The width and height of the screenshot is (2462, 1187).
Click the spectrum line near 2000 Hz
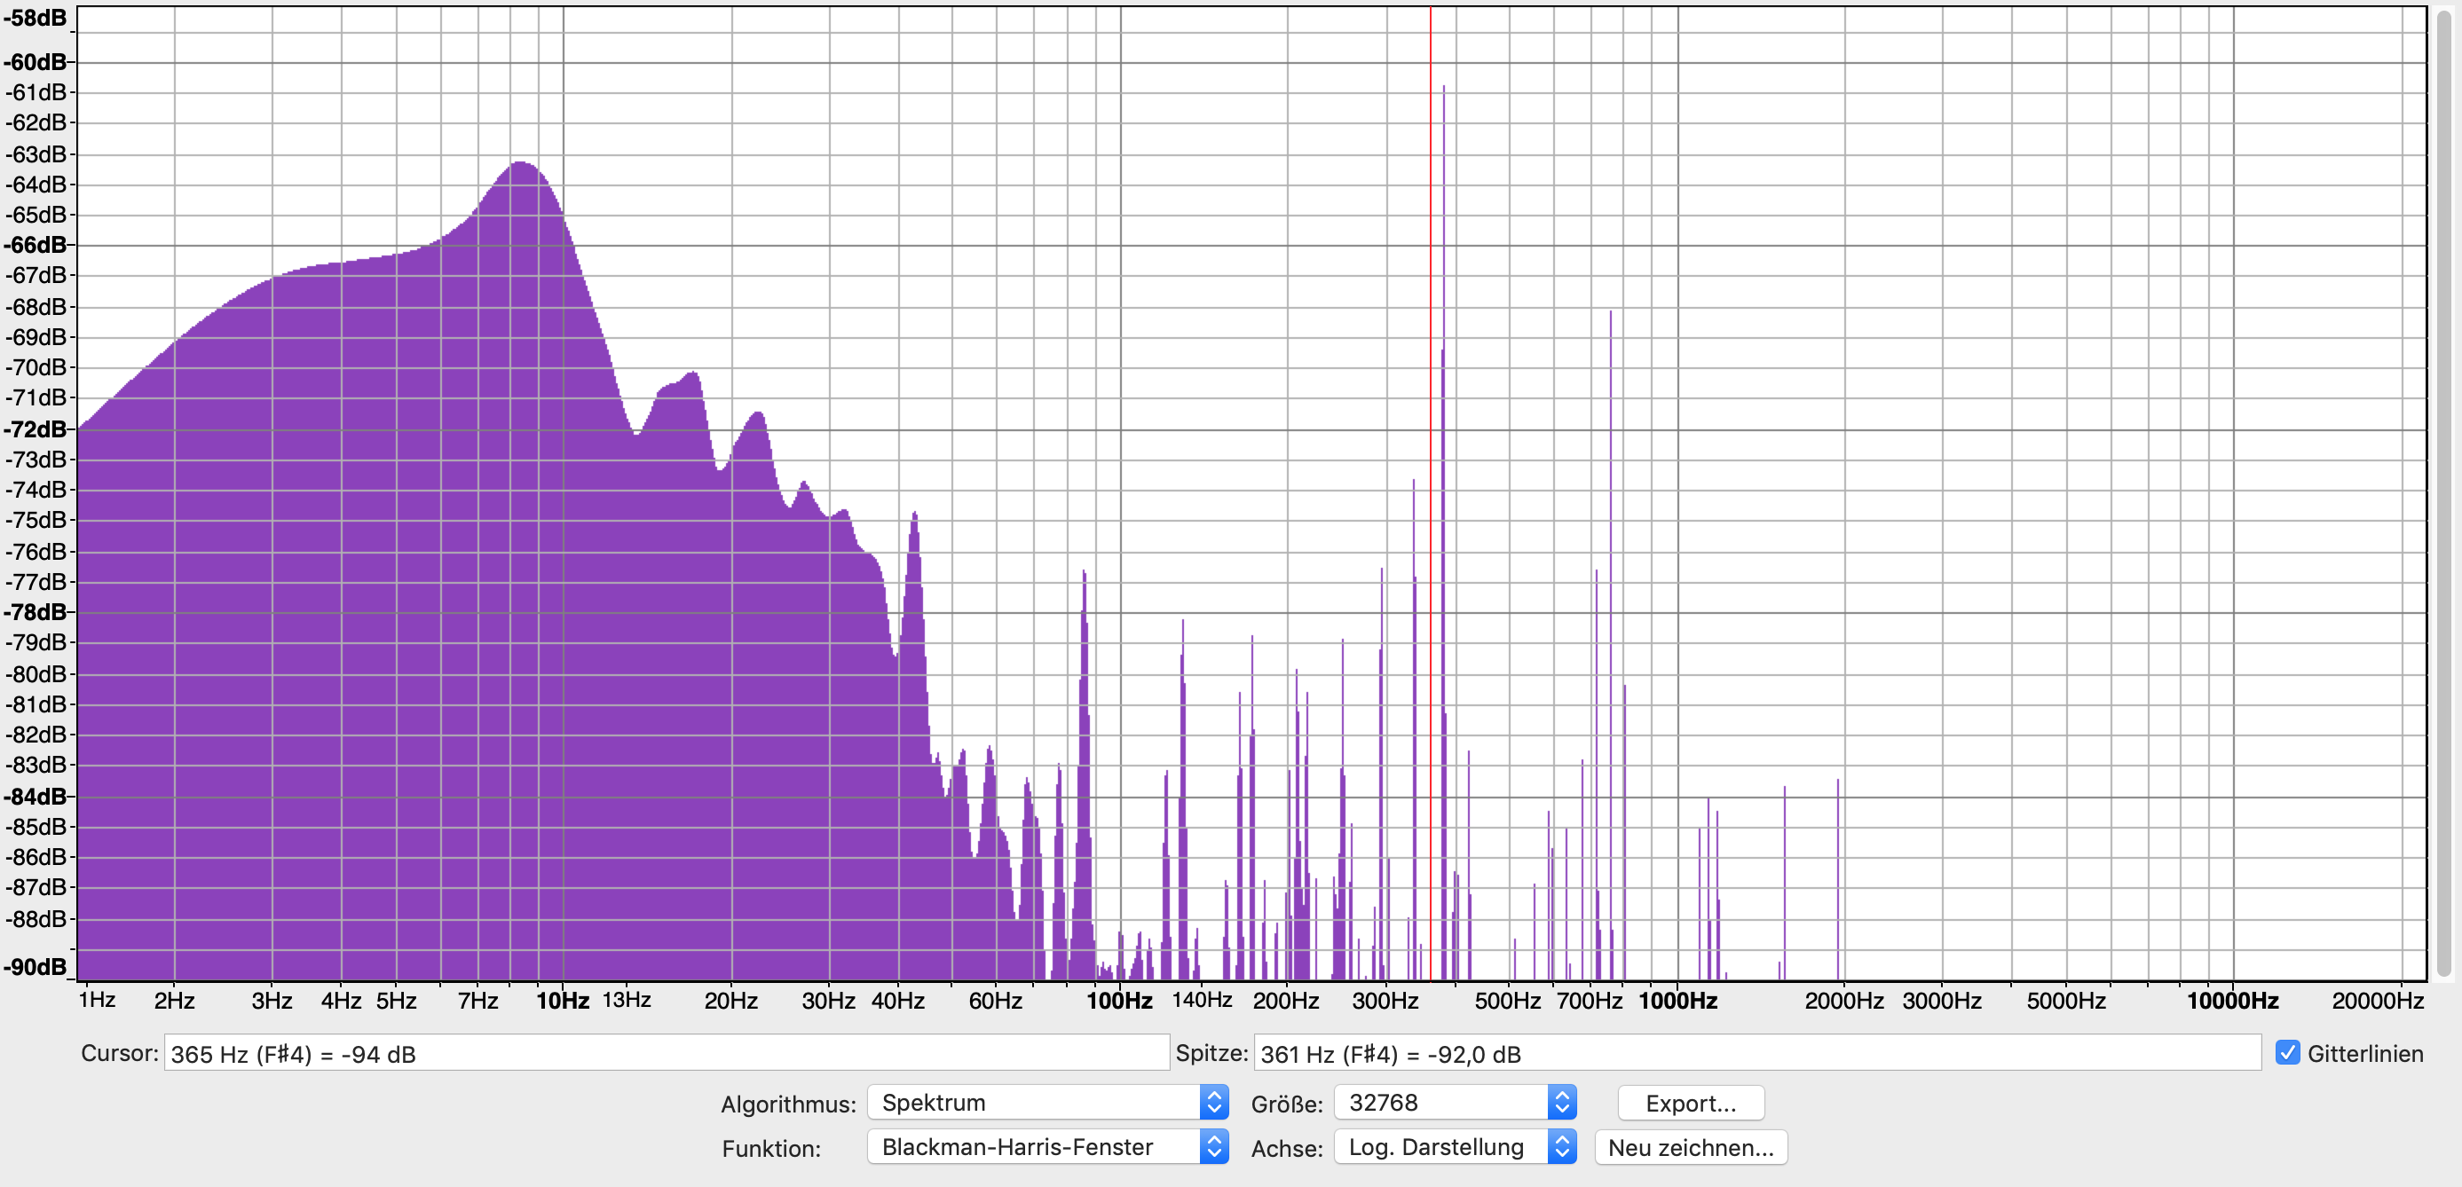click(x=1837, y=879)
